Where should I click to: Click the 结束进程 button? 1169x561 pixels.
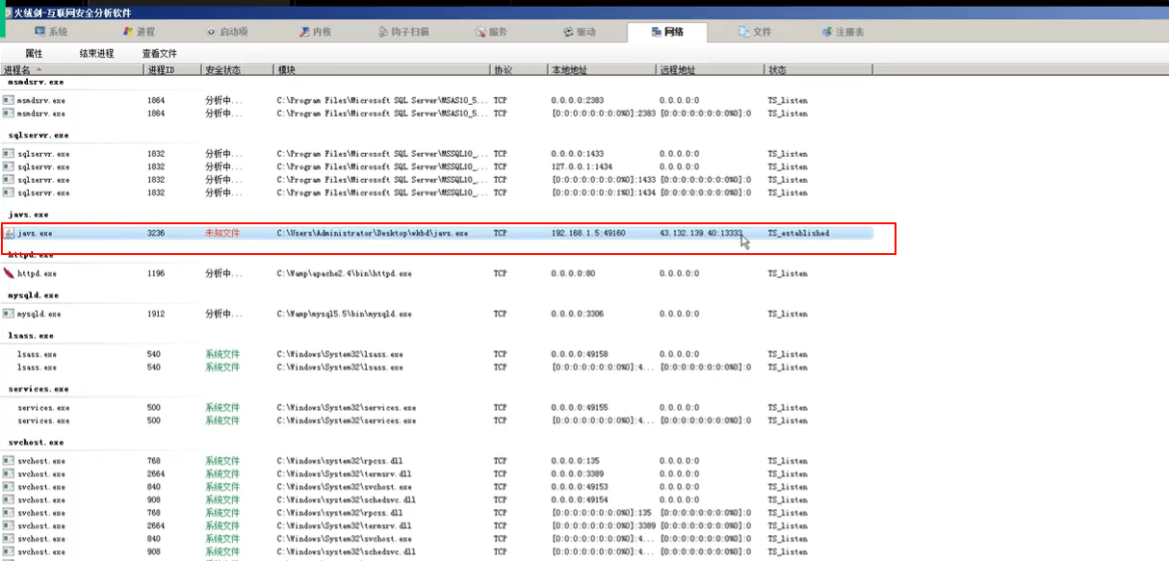pyautogui.click(x=96, y=54)
